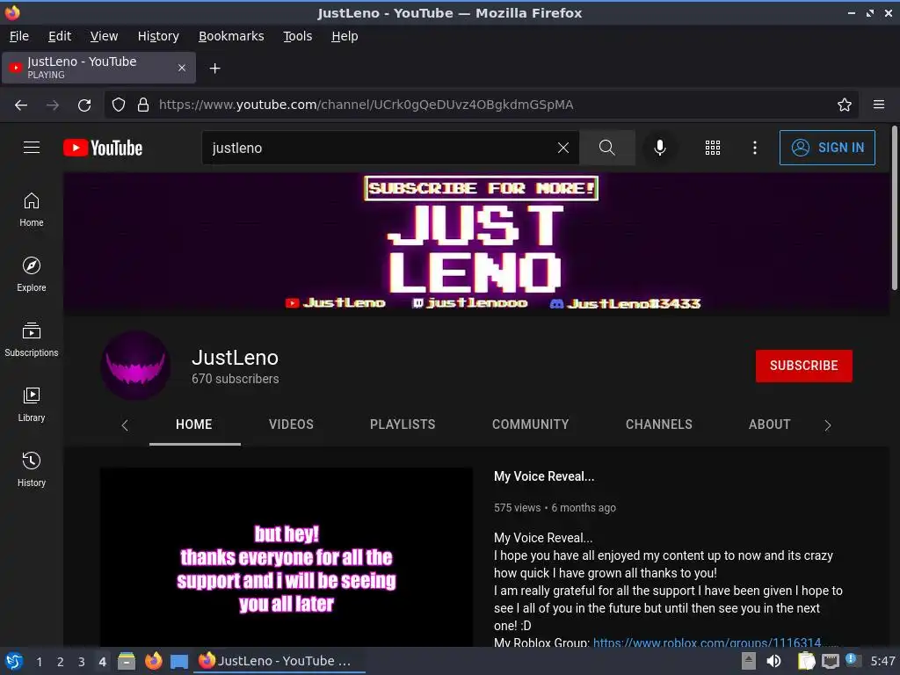Click the show desktop taskbar icon
The image size is (900, 675).
click(179, 662)
